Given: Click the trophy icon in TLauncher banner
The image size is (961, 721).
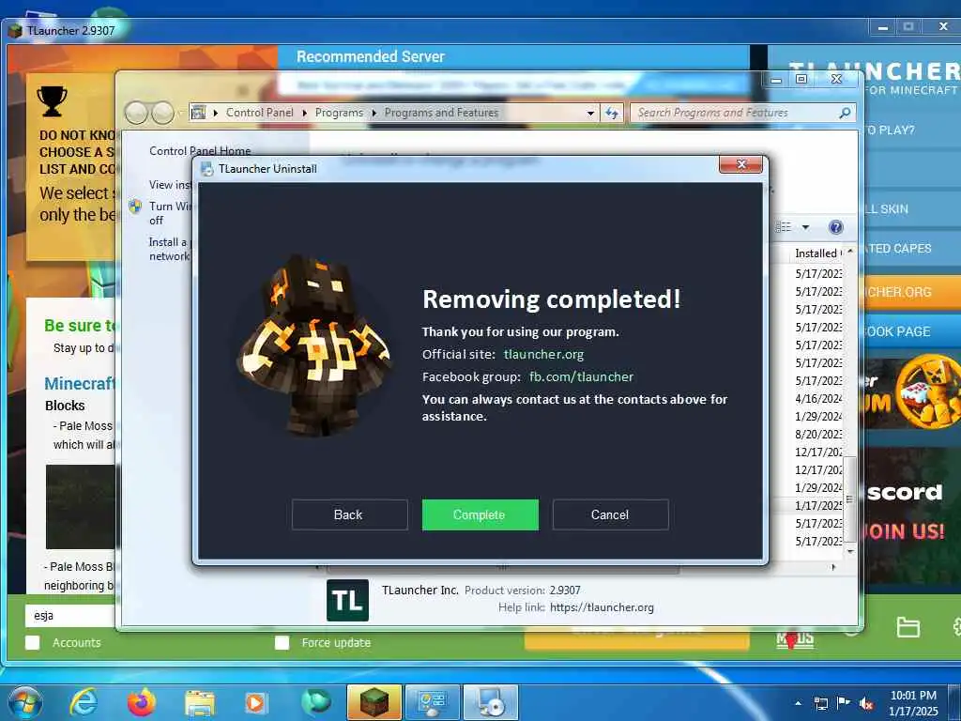Looking at the screenshot, I should point(53,101).
